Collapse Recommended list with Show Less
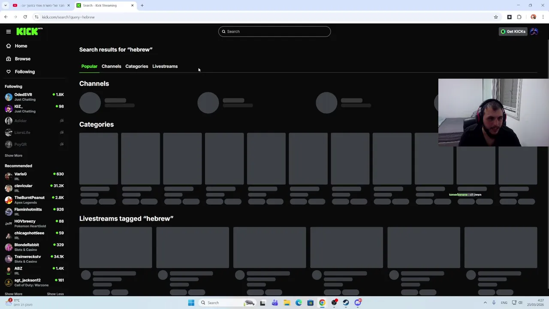 [x=55, y=294]
